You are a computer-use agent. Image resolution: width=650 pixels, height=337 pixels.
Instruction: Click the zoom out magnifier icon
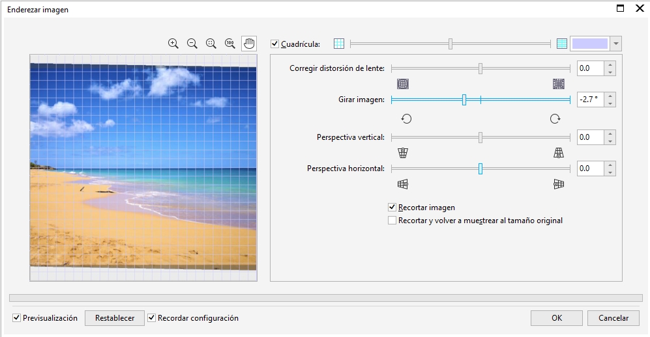click(x=192, y=44)
